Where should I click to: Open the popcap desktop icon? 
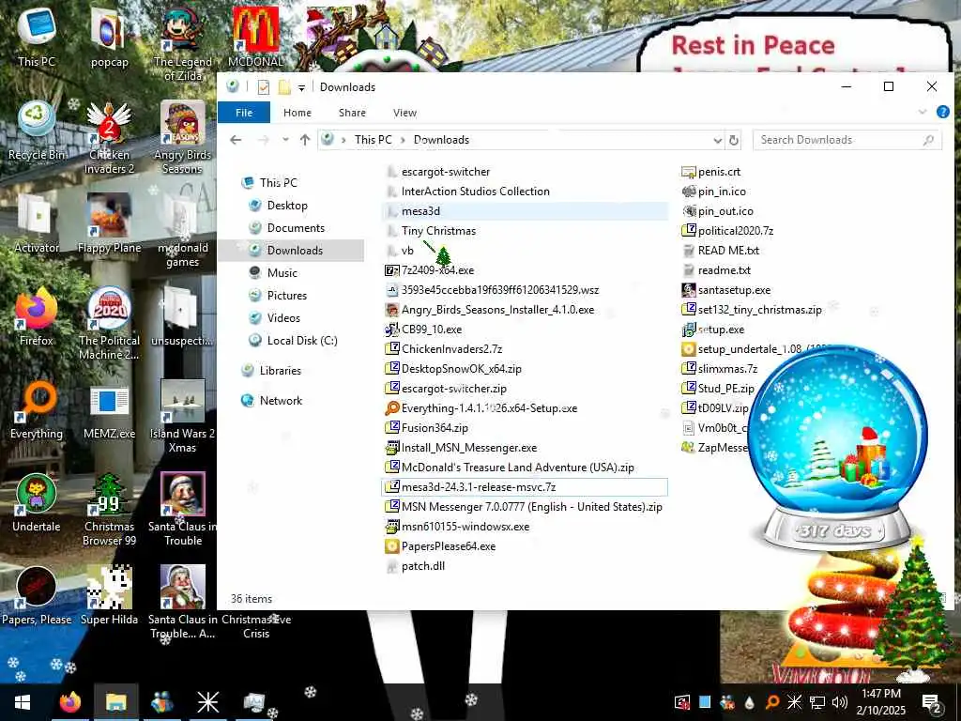tap(109, 38)
